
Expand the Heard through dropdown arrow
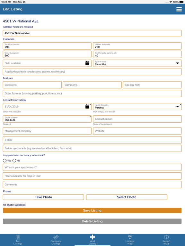point(177,107)
